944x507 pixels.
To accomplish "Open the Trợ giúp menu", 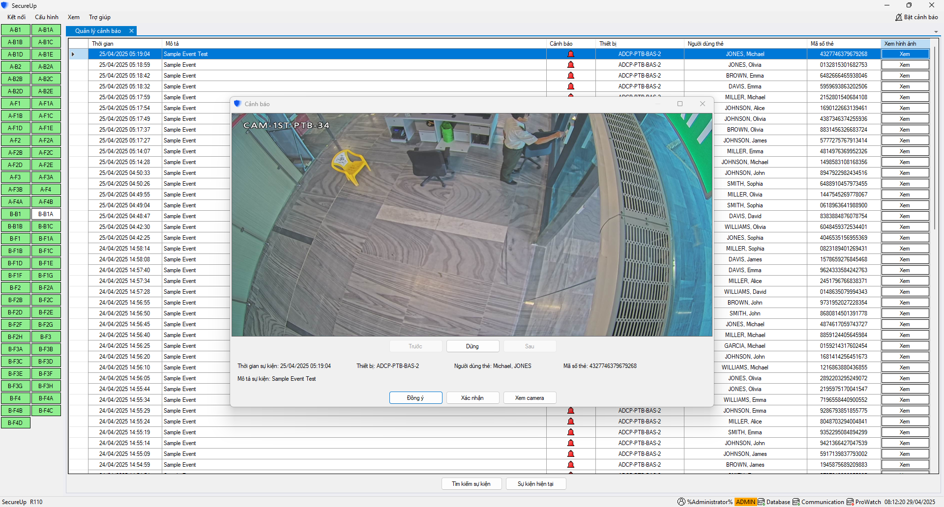I will [100, 17].
